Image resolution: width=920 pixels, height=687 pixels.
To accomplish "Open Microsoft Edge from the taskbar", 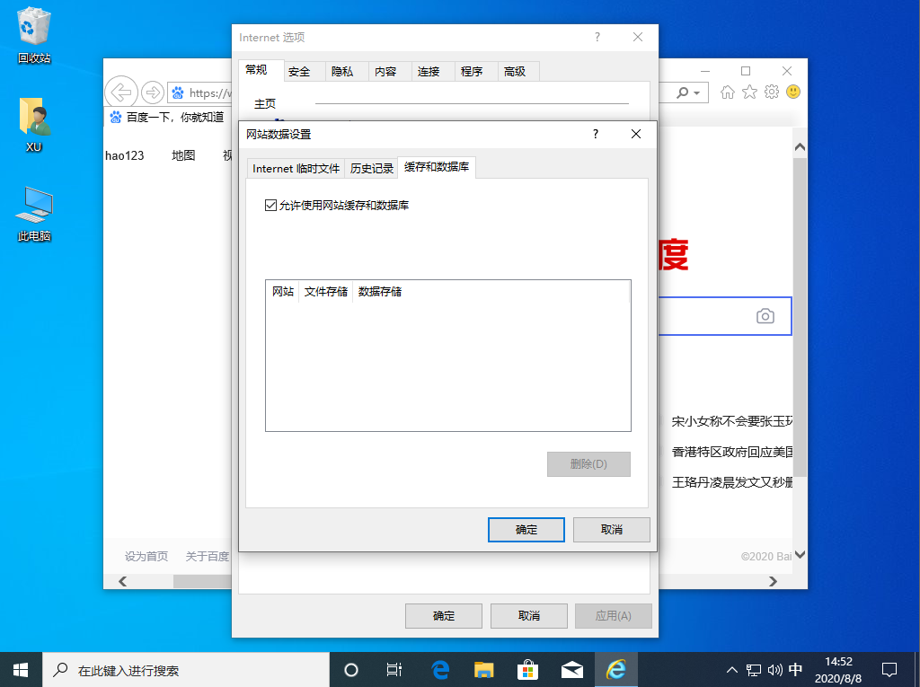I will pos(438,669).
